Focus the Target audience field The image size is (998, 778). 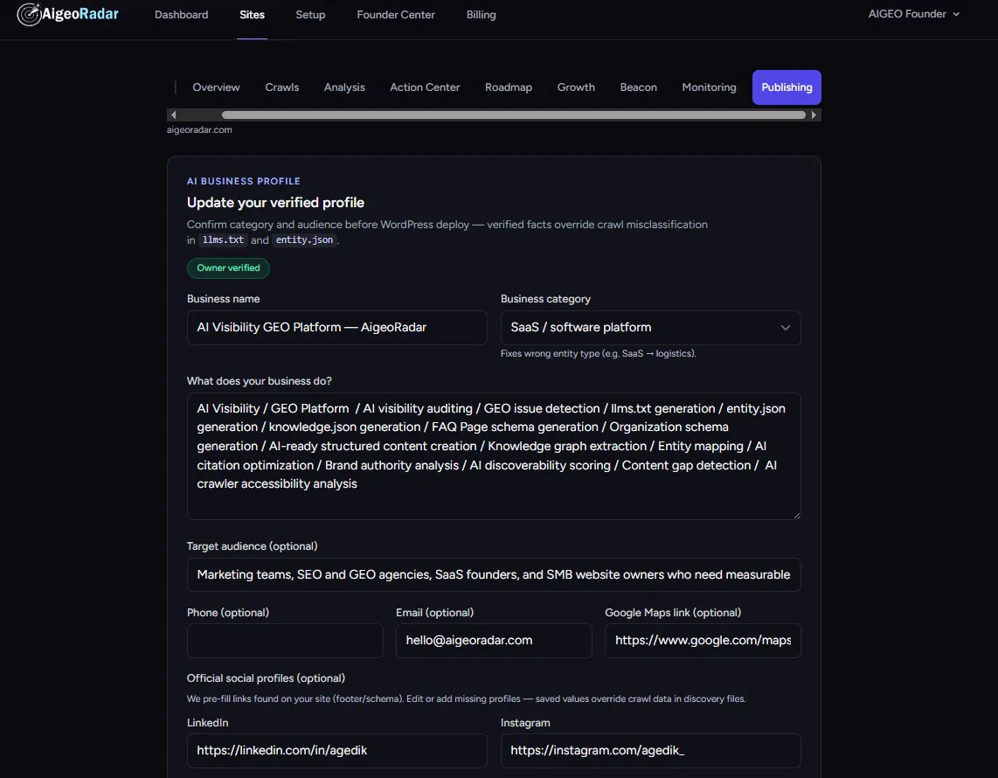tap(493, 574)
